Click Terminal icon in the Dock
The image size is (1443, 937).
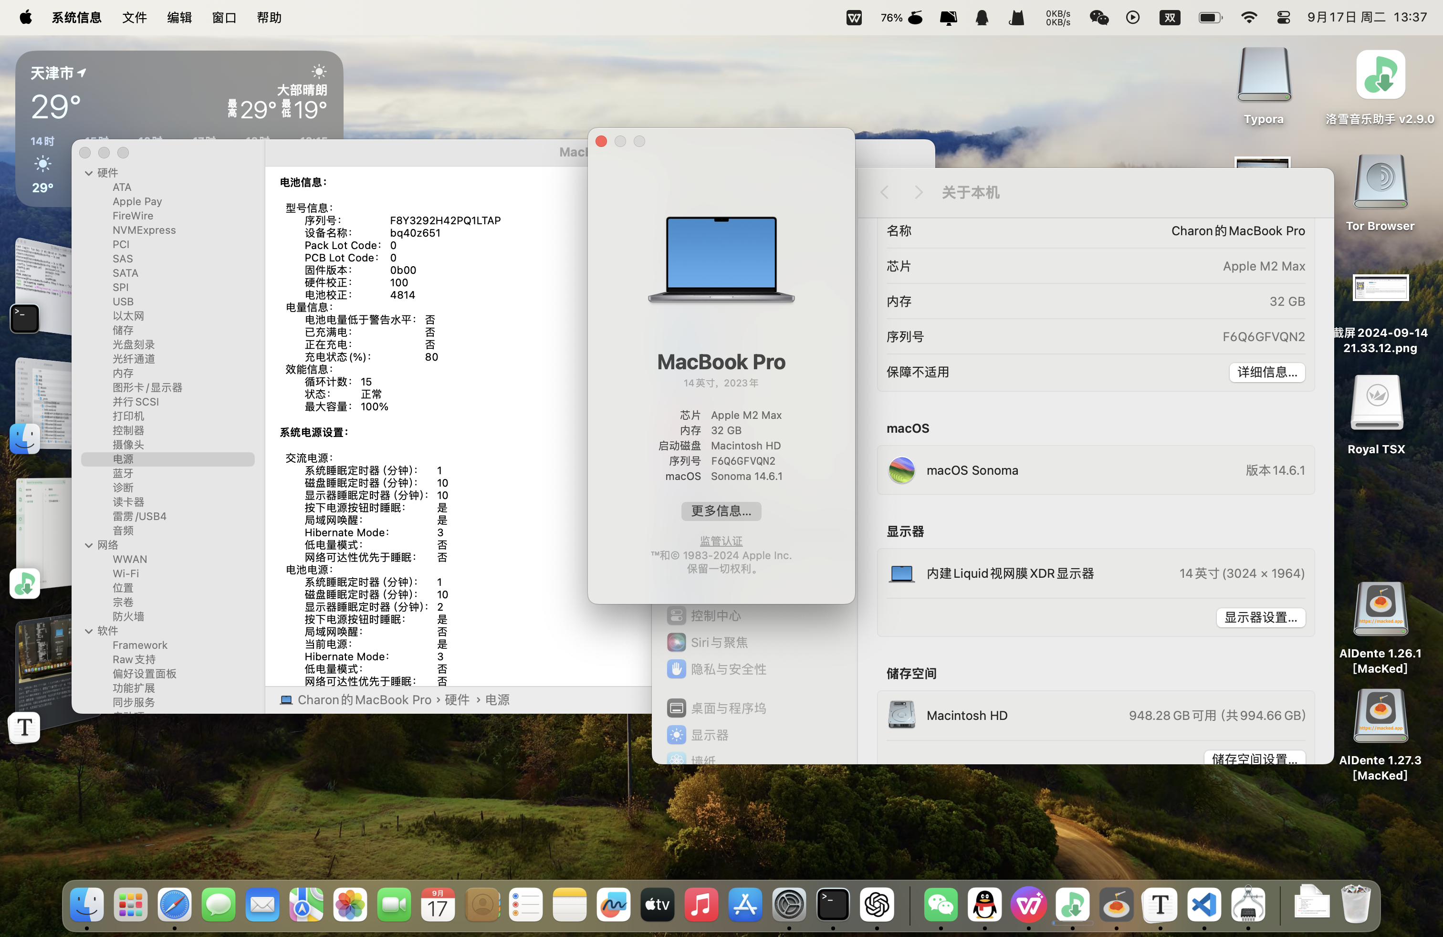pos(833,905)
